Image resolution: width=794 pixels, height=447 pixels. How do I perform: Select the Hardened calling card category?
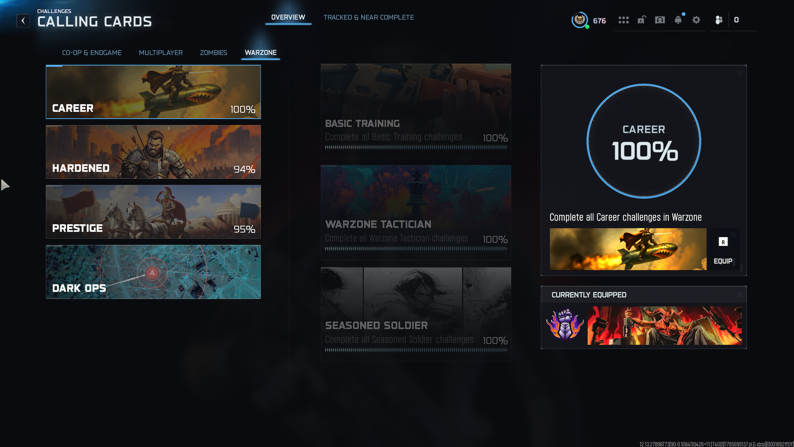[153, 152]
